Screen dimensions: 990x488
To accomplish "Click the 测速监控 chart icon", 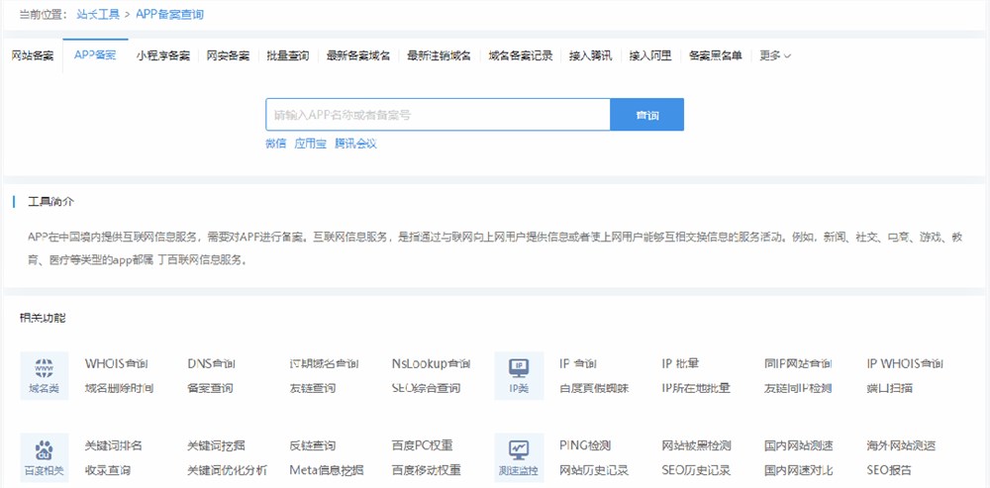I will pos(519,449).
